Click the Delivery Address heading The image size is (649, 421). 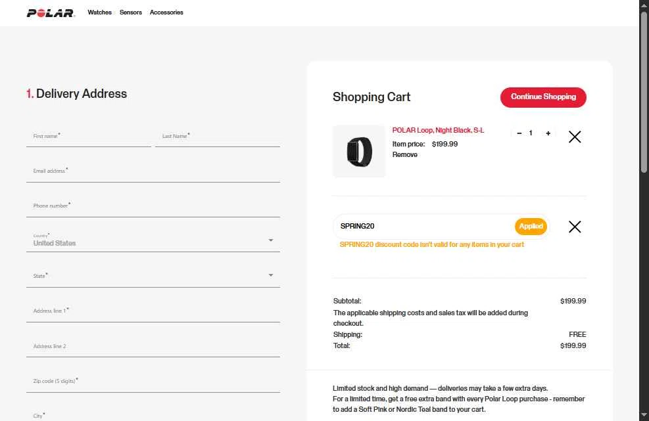(76, 94)
